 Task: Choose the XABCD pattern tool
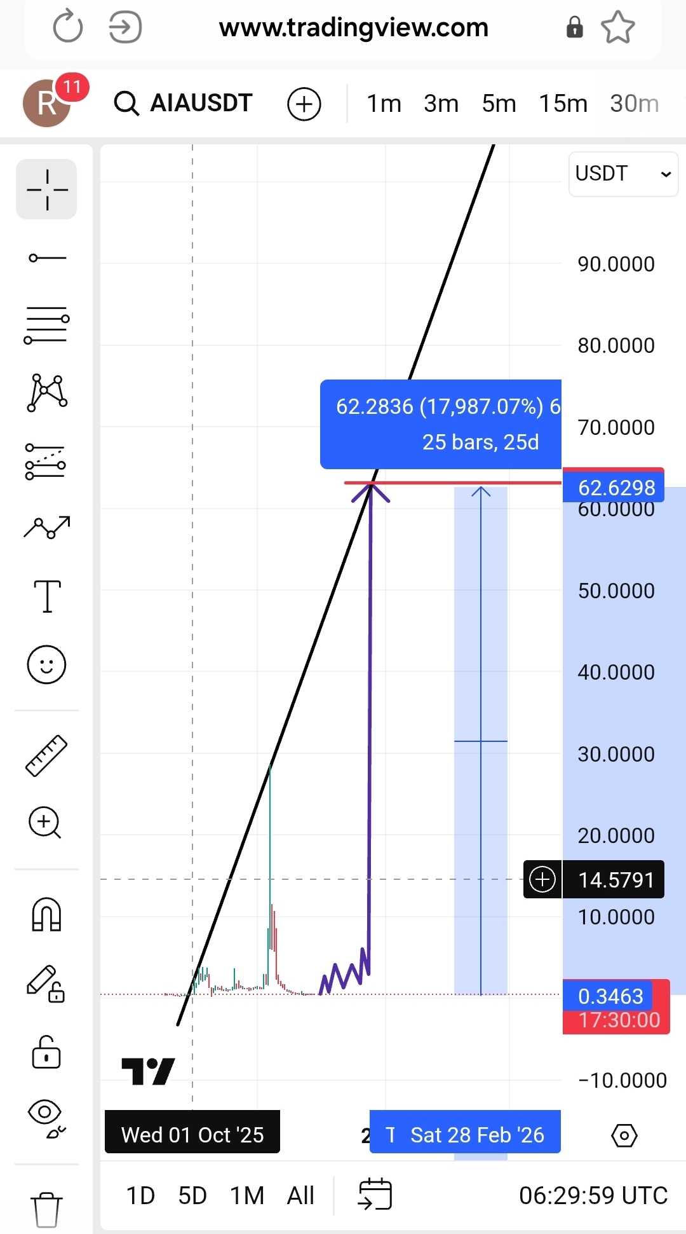point(47,392)
